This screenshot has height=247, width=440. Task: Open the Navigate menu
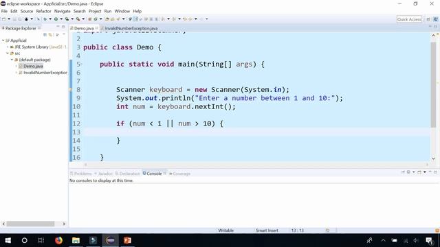click(63, 11)
